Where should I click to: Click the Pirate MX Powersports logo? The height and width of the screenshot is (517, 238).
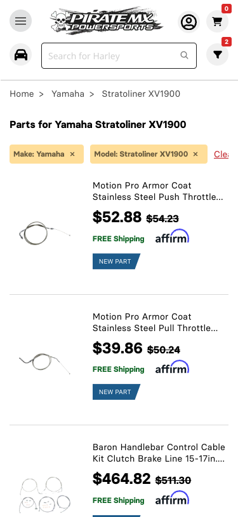tap(106, 21)
